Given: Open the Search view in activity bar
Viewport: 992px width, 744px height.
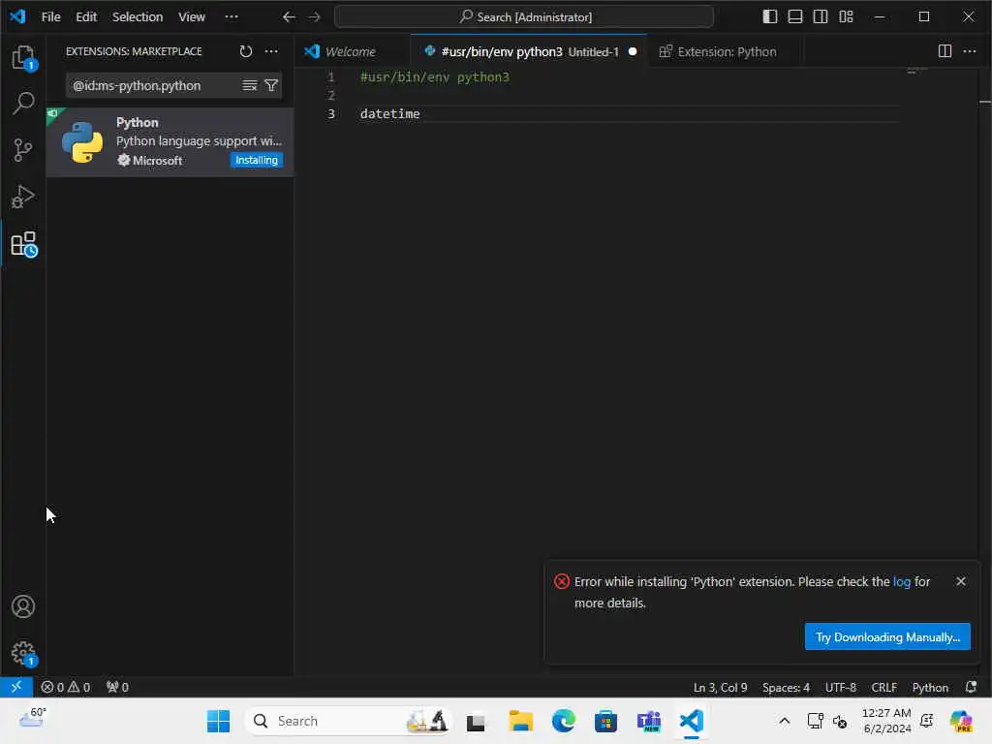Looking at the screenshot, I should pos(23,103).
